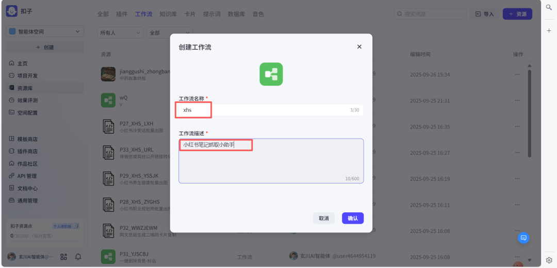The width and height of the screenshot is (557, 268).
Task: Switch to the 全部 tab
Action: tap(103, 14)
